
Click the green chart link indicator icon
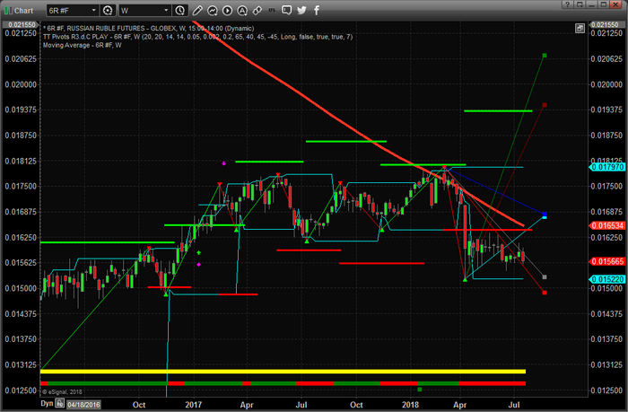click(x=7, y=11)
